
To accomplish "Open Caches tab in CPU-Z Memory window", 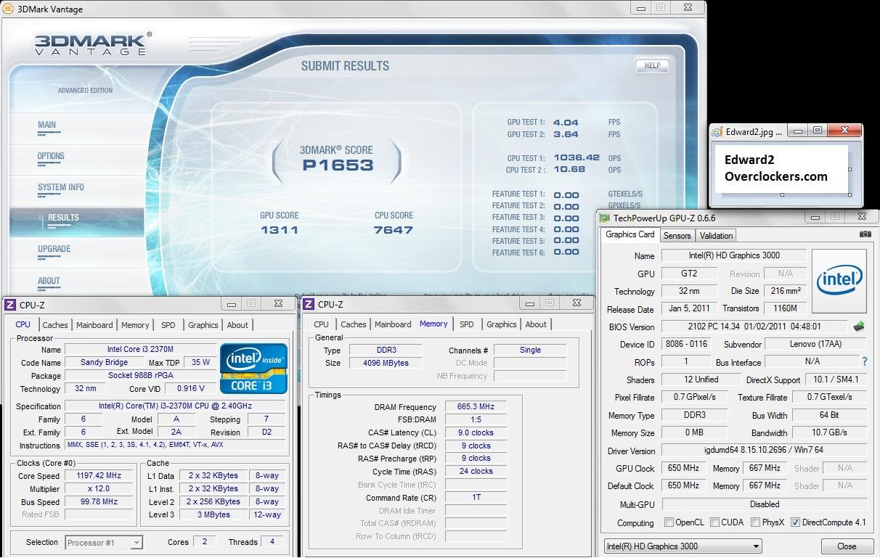I will coord(354,324).
